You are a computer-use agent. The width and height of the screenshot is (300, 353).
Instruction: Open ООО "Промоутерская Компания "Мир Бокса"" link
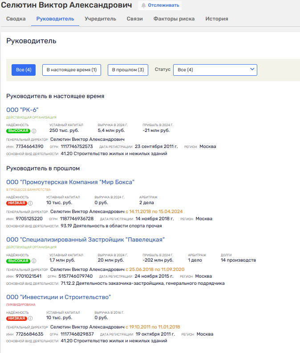point(70,182)
